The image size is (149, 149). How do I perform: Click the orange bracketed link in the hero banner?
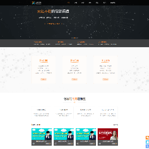click(x=54, y=24)
